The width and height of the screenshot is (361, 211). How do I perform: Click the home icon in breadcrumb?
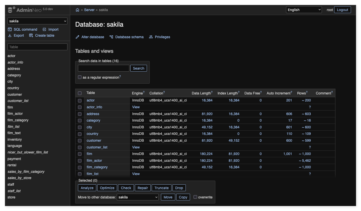(77, 10)
